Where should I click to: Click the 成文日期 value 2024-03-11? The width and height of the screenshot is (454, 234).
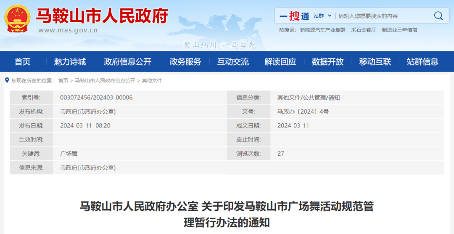[x=293, y=125]
